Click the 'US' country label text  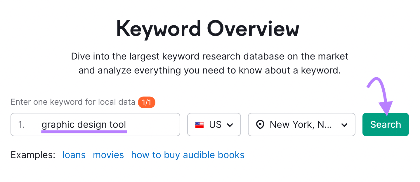pos(215,125)
